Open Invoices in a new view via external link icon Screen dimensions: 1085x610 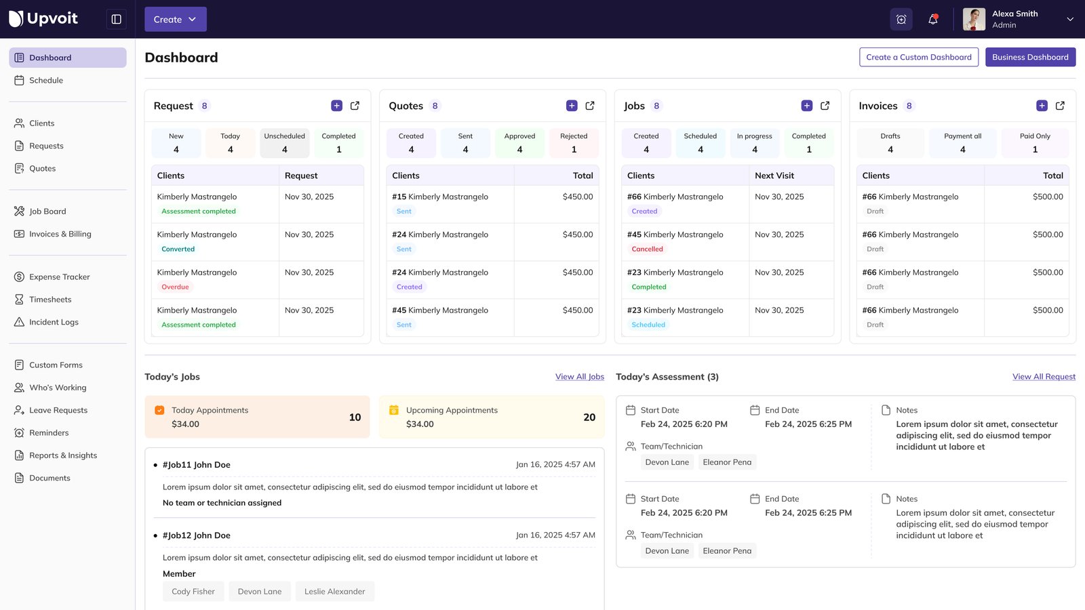click(x=1060, y=106)
